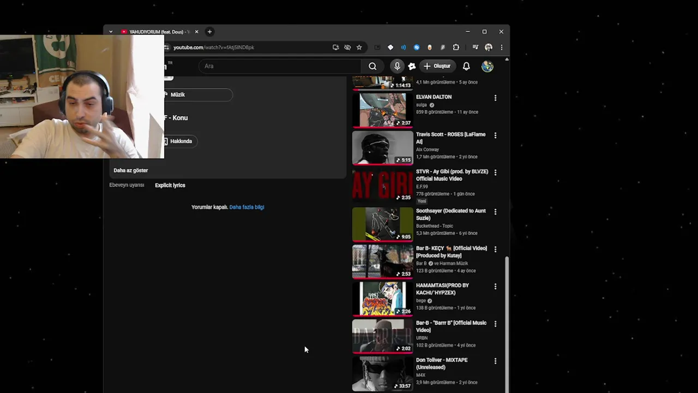This screenshot has height=393, width=698.
Task: Click the ELVAN DALTON video title
Action: pos(434,97)
